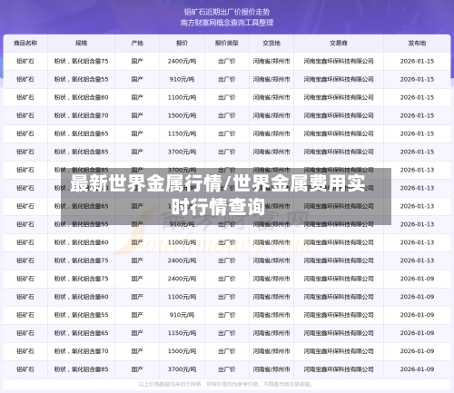
Task: Click "河南宝鑫环保科技有限公司" in the 2026-01-13 氧化铝含量60 row
Action: (339, 242)
